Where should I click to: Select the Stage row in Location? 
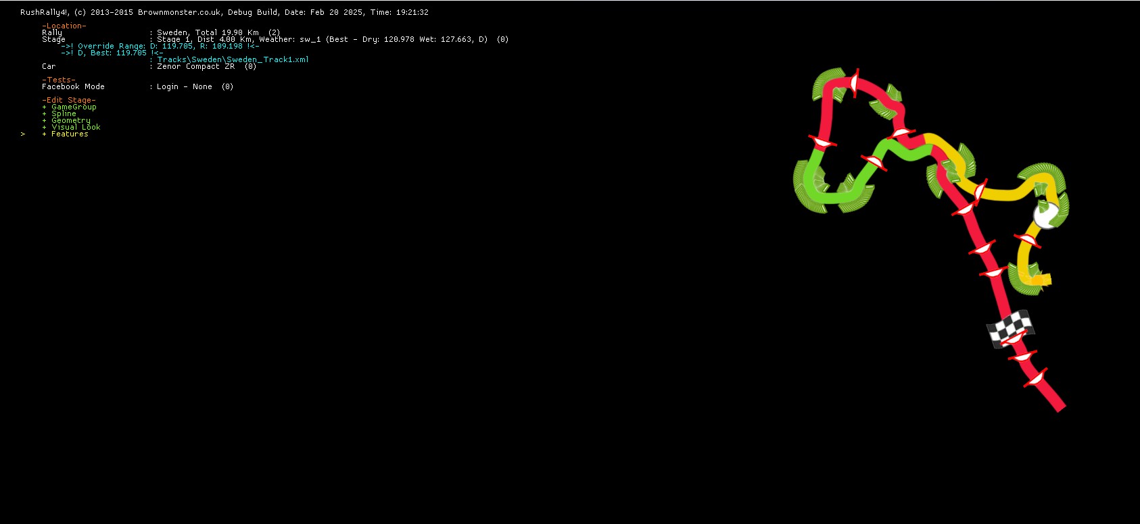click(54, 39)
